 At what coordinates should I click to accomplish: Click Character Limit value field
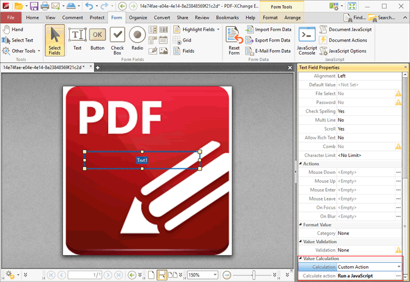point(369,155)
